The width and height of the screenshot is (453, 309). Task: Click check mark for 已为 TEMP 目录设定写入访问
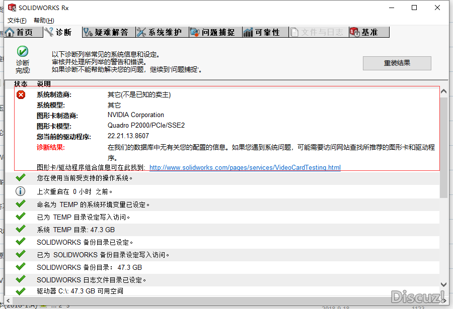[21, 217]
